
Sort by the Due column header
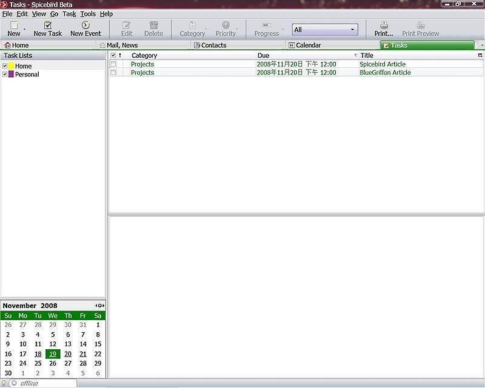307,55
